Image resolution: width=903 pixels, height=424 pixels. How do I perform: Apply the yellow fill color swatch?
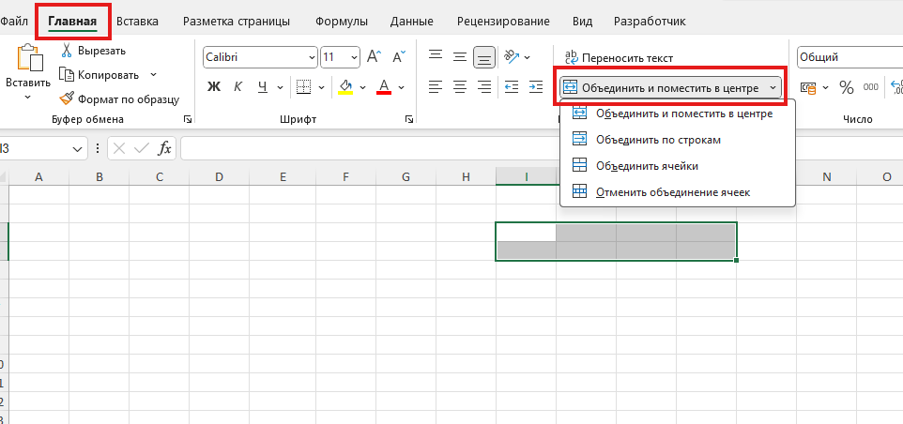point(344,87)
